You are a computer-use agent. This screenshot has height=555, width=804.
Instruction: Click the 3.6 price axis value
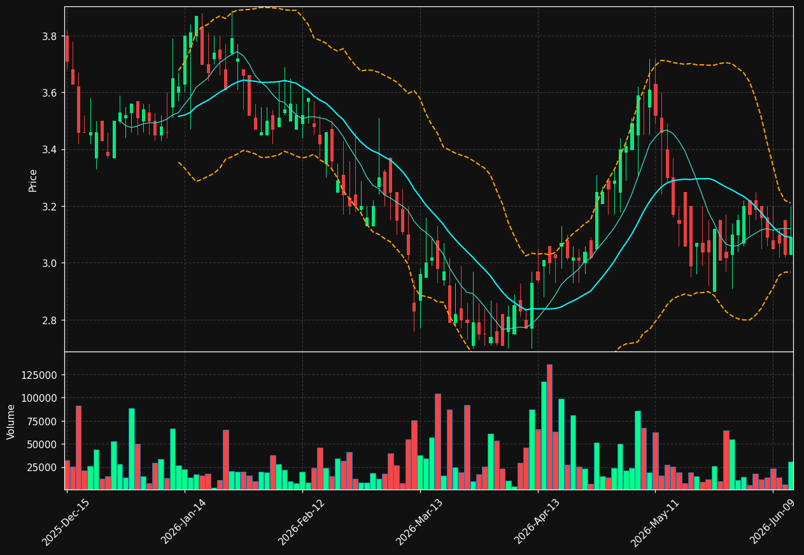click(x=51, y=93)
